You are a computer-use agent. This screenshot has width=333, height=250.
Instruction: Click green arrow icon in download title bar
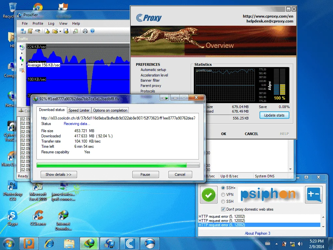point(165,98)
